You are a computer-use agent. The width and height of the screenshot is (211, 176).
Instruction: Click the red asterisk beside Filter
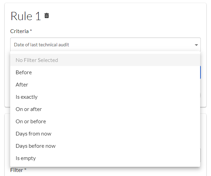tap(25, 170)
